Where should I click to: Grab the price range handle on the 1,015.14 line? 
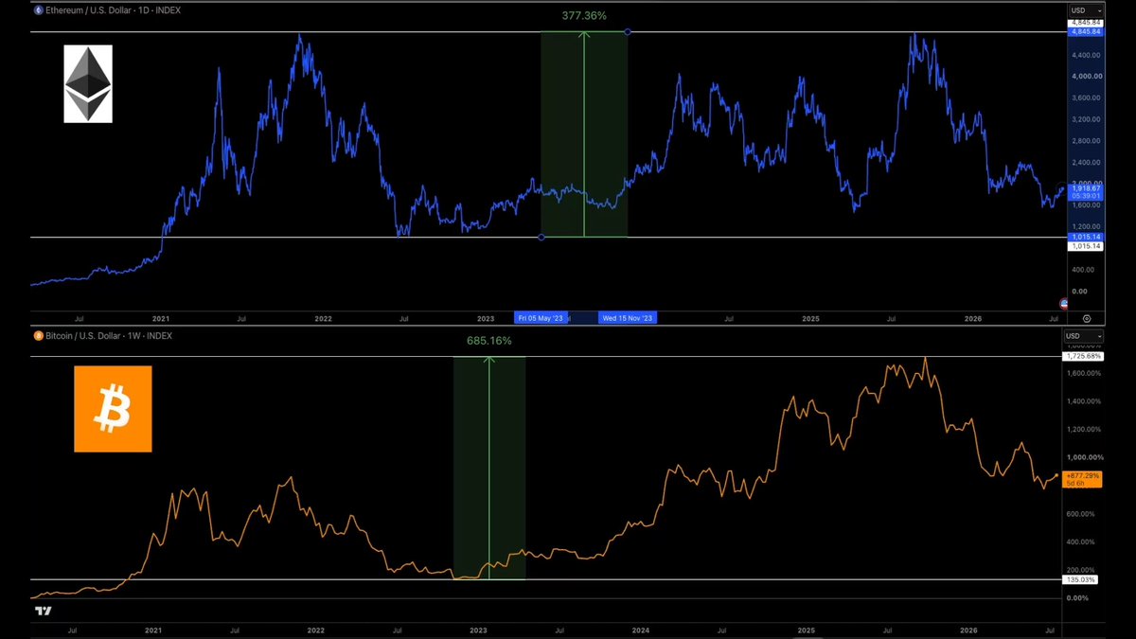pyautogui.click(x=541, y=237)
